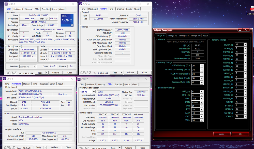Expand the Socket #1 selection dropdown

click(35, 66)
